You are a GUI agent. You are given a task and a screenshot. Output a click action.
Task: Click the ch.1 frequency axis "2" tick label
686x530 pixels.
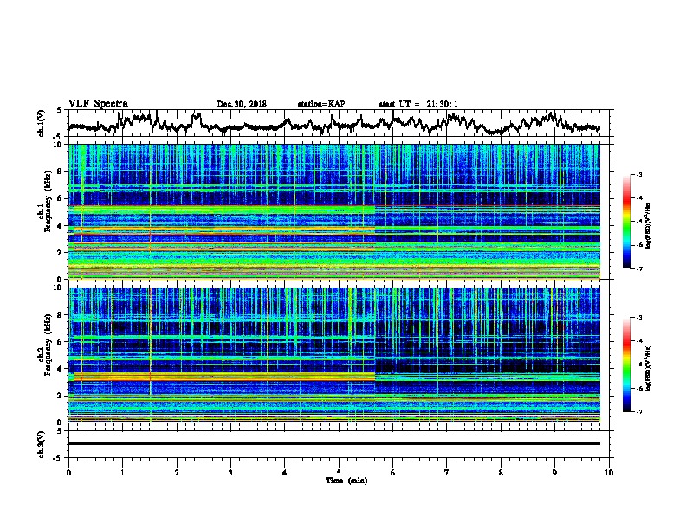(x=61, y=253)
